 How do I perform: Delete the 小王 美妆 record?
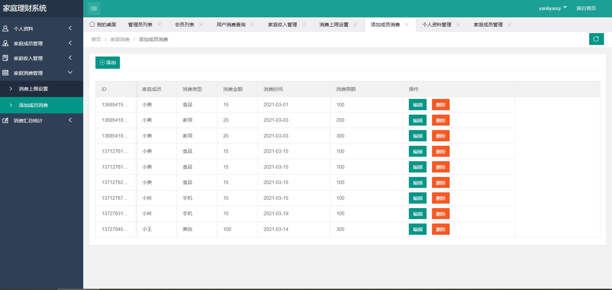[x=441, y=229]
